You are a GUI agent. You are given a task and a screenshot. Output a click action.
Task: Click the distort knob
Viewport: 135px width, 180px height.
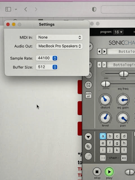pos(105,100)
